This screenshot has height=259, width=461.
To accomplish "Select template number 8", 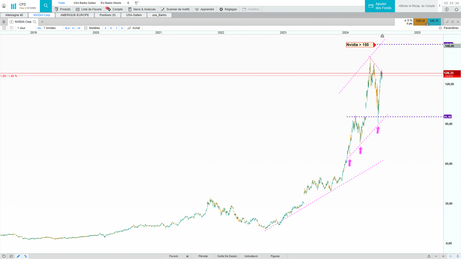I will tap(122, 28).
